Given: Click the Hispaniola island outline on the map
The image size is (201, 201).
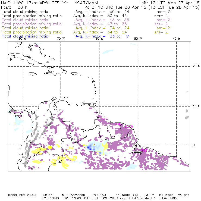Looking at the screenshot, I should click(x=55, y=71).
